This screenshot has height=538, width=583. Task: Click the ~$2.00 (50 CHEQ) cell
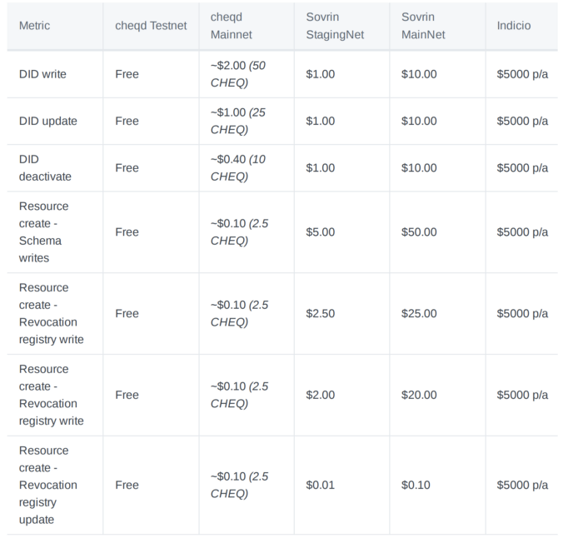238,74
